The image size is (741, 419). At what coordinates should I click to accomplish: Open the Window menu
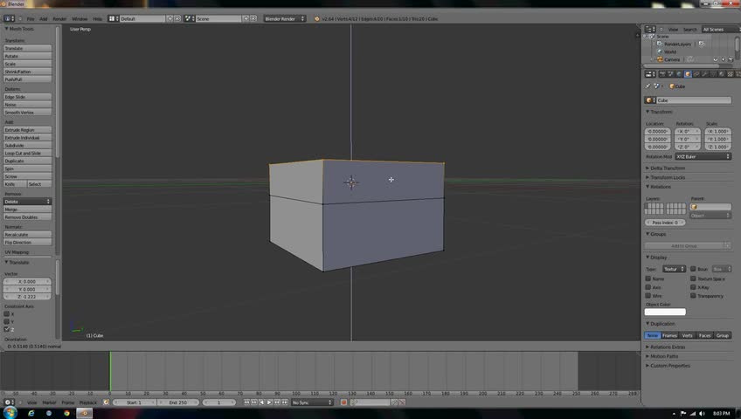pos(80,19)
